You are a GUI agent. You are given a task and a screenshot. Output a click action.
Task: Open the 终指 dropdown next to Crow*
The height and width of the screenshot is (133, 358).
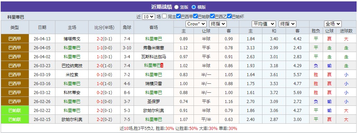(x=218, y=24)
